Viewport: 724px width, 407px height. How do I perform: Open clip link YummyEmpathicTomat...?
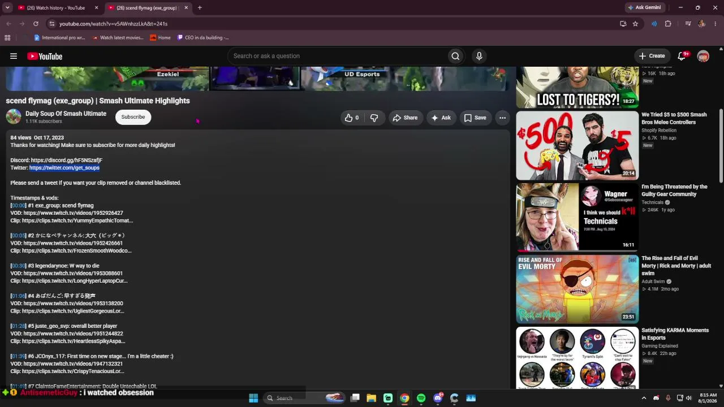pyautogui.click(x=78, y=221)
